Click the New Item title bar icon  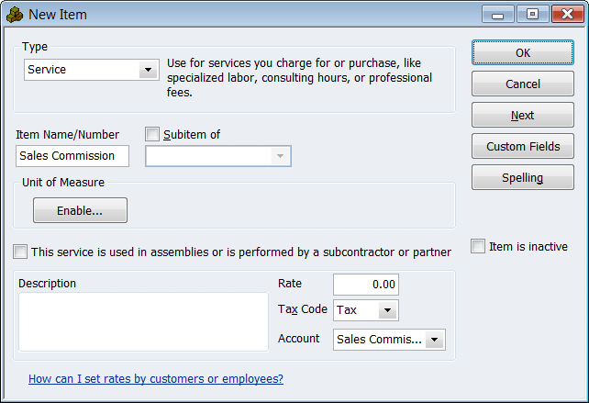(15, 14)
